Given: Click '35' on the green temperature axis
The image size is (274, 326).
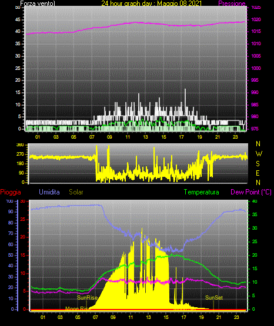Looking at the screenshot, I should tap(255, 214).
